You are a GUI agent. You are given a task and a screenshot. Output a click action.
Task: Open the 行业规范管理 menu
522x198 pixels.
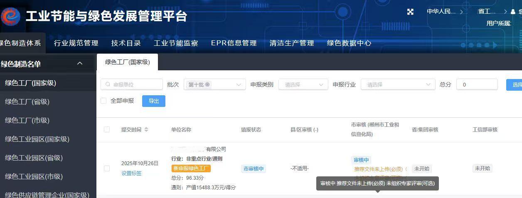(x=76, y=43)
